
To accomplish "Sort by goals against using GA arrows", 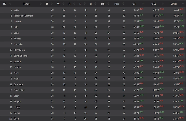I will pyautogui.click(x=108, y=4).
